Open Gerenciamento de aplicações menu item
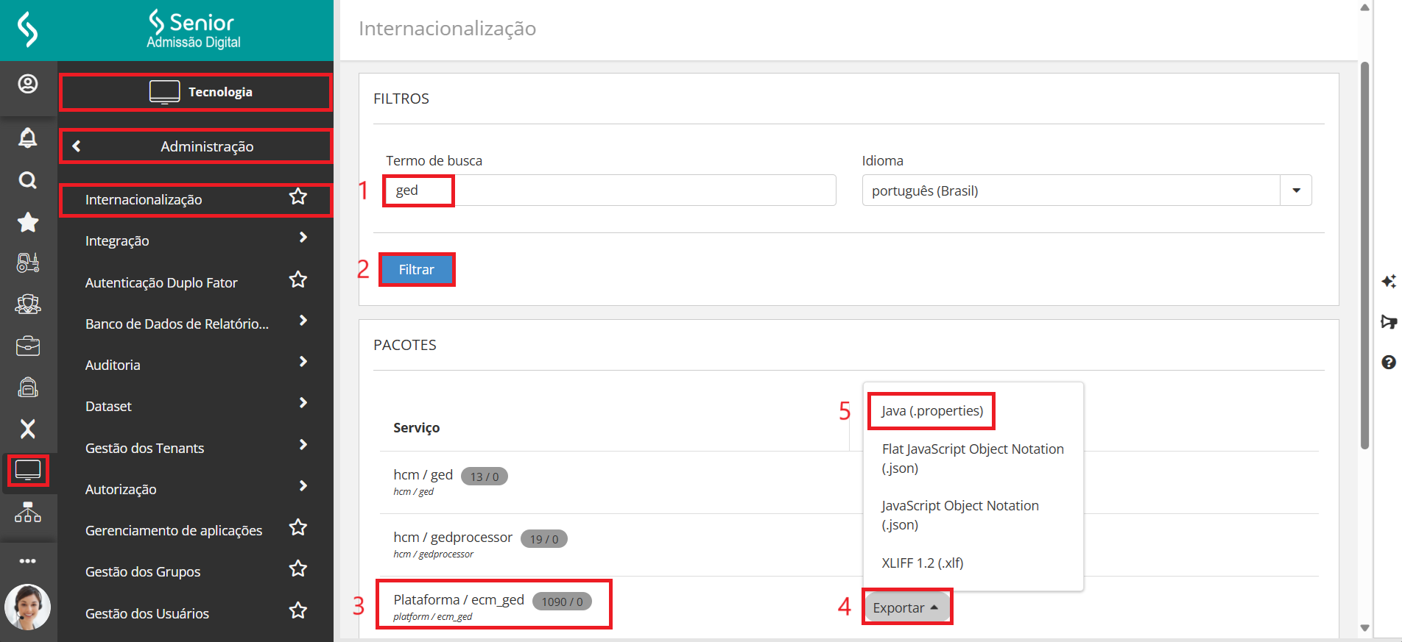 click(174, 530)
